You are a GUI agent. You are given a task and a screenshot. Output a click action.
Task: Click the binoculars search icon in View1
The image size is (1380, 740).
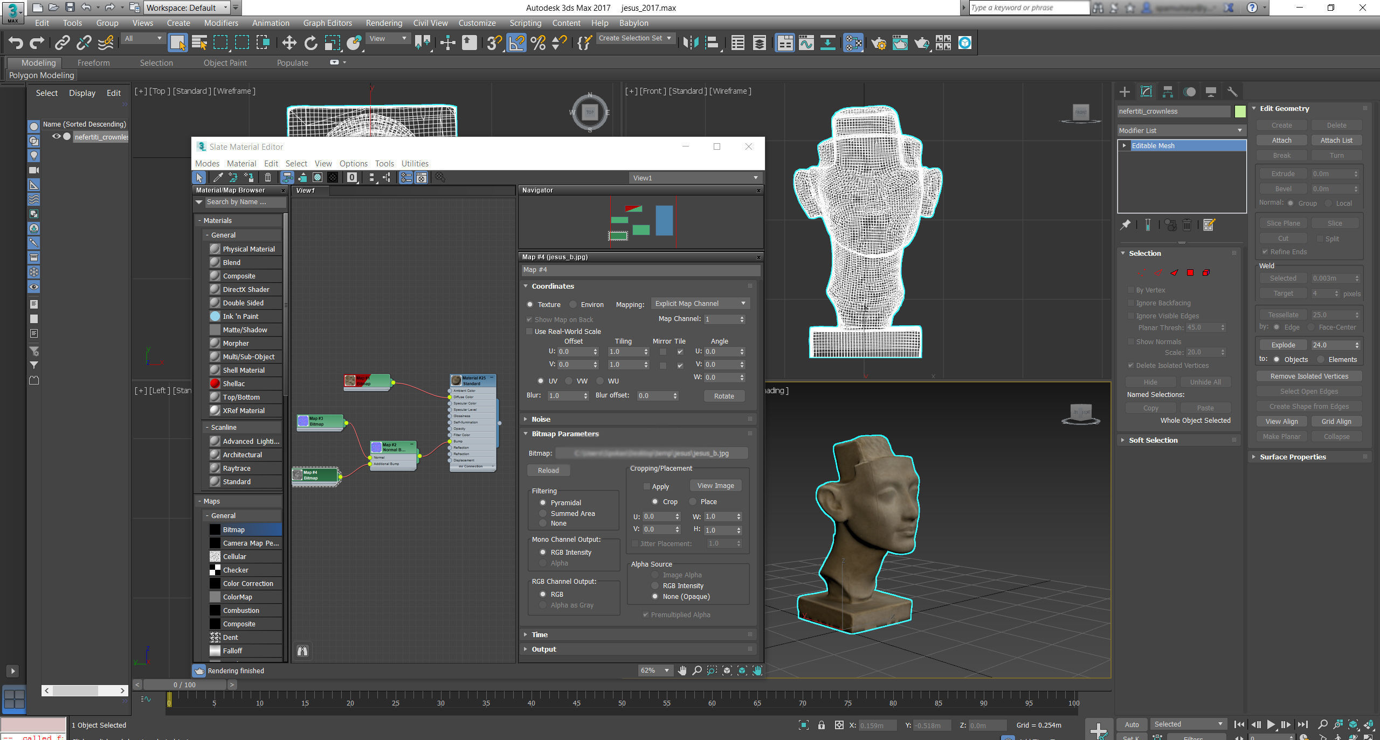303,651
